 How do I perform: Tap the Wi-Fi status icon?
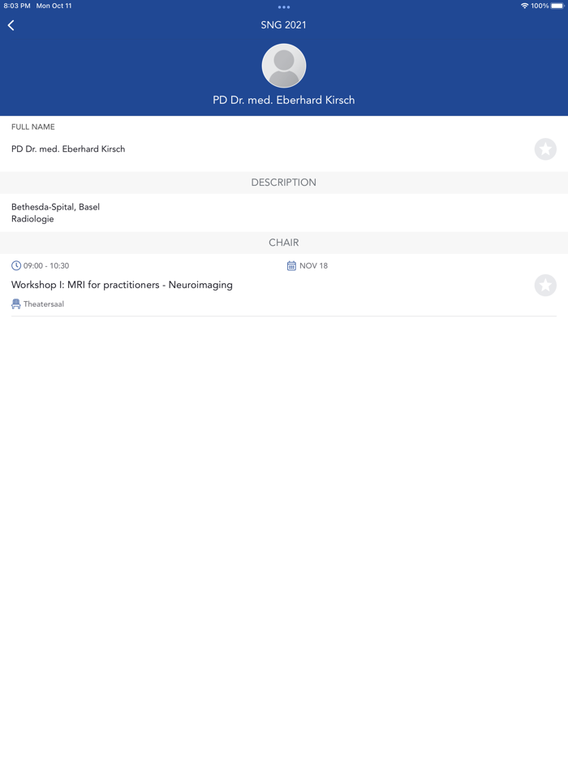pyautogui.click(x=524, y=6)
